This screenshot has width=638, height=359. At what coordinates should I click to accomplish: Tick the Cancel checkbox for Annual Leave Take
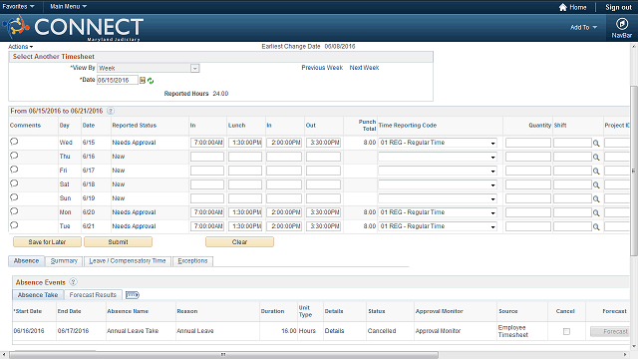(566, 332)
